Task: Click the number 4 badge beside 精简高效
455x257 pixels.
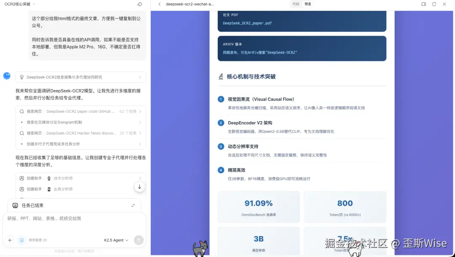Action: (221, 170)
